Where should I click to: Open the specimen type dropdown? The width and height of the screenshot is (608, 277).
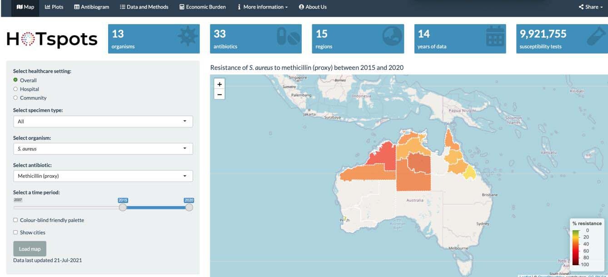[103, 121]
